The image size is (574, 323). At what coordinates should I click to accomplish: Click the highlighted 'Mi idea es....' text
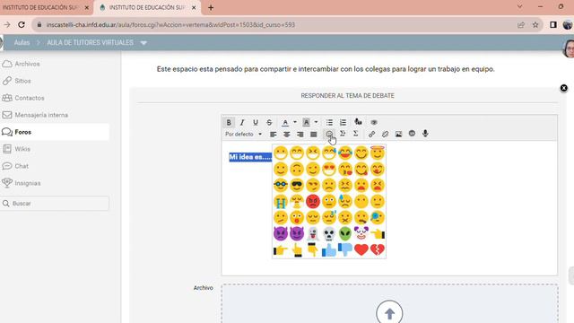pyautogui.click(x=250, y=157)
